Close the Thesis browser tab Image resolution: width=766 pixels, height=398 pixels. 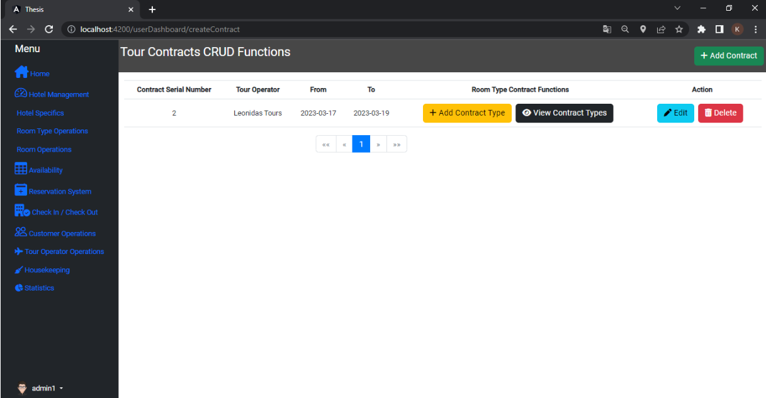point(131,9)
